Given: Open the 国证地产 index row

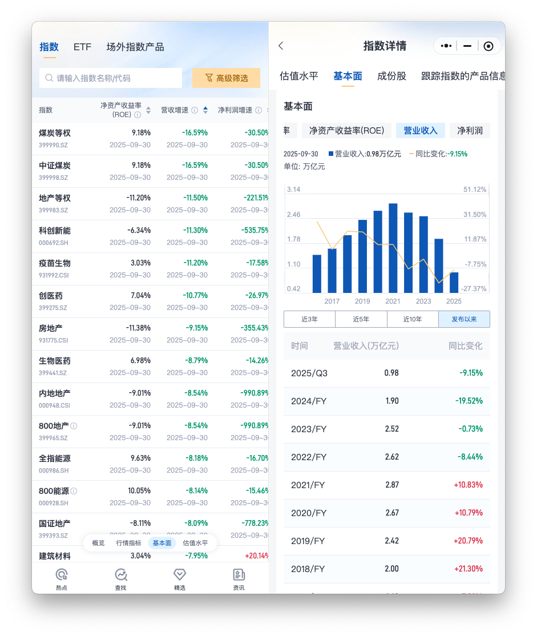Looking at the screenshot, I should (x=150, y=529).
